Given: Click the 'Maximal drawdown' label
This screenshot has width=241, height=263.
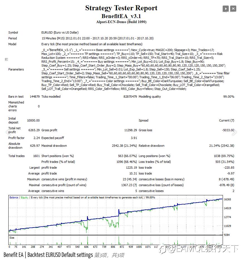Looking at the screenshot, I should pyautogui.click(x=54, y=146).
